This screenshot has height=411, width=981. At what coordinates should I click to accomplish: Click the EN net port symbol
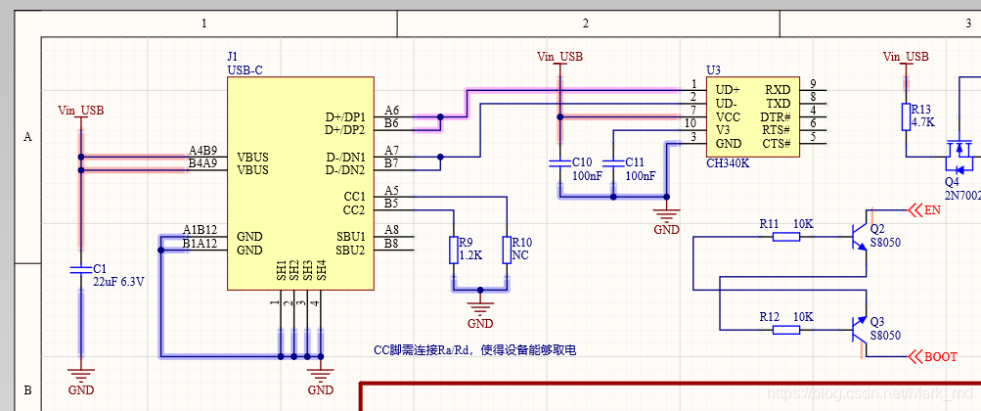924,210
